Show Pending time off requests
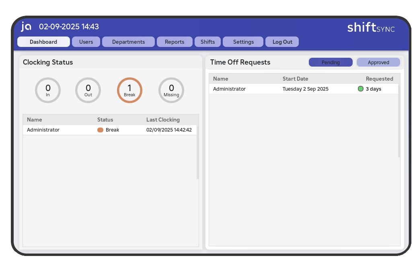This screenshot has width=419, height=274. tap(331, 63)
